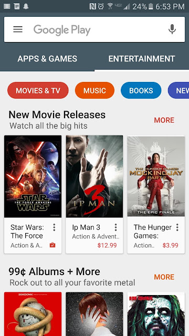Tap the microphone voice search icon
This screenshot has width=189, height=336.
(172, 29)
